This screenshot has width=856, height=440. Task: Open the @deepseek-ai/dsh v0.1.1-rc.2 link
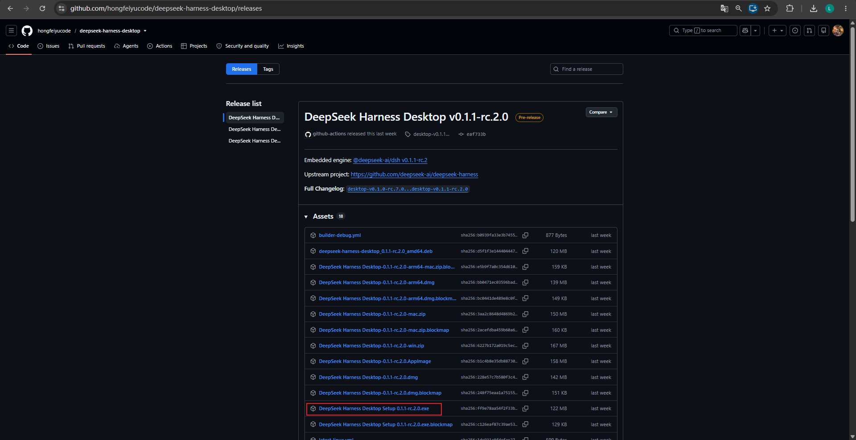point(390,160)
